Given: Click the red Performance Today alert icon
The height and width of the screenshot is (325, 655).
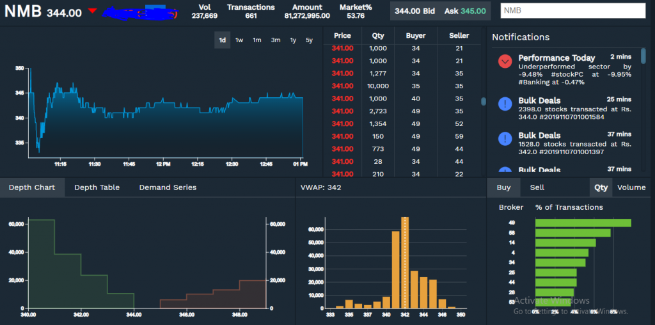Looking at the screenshot, I should click(x=505, y=61).
